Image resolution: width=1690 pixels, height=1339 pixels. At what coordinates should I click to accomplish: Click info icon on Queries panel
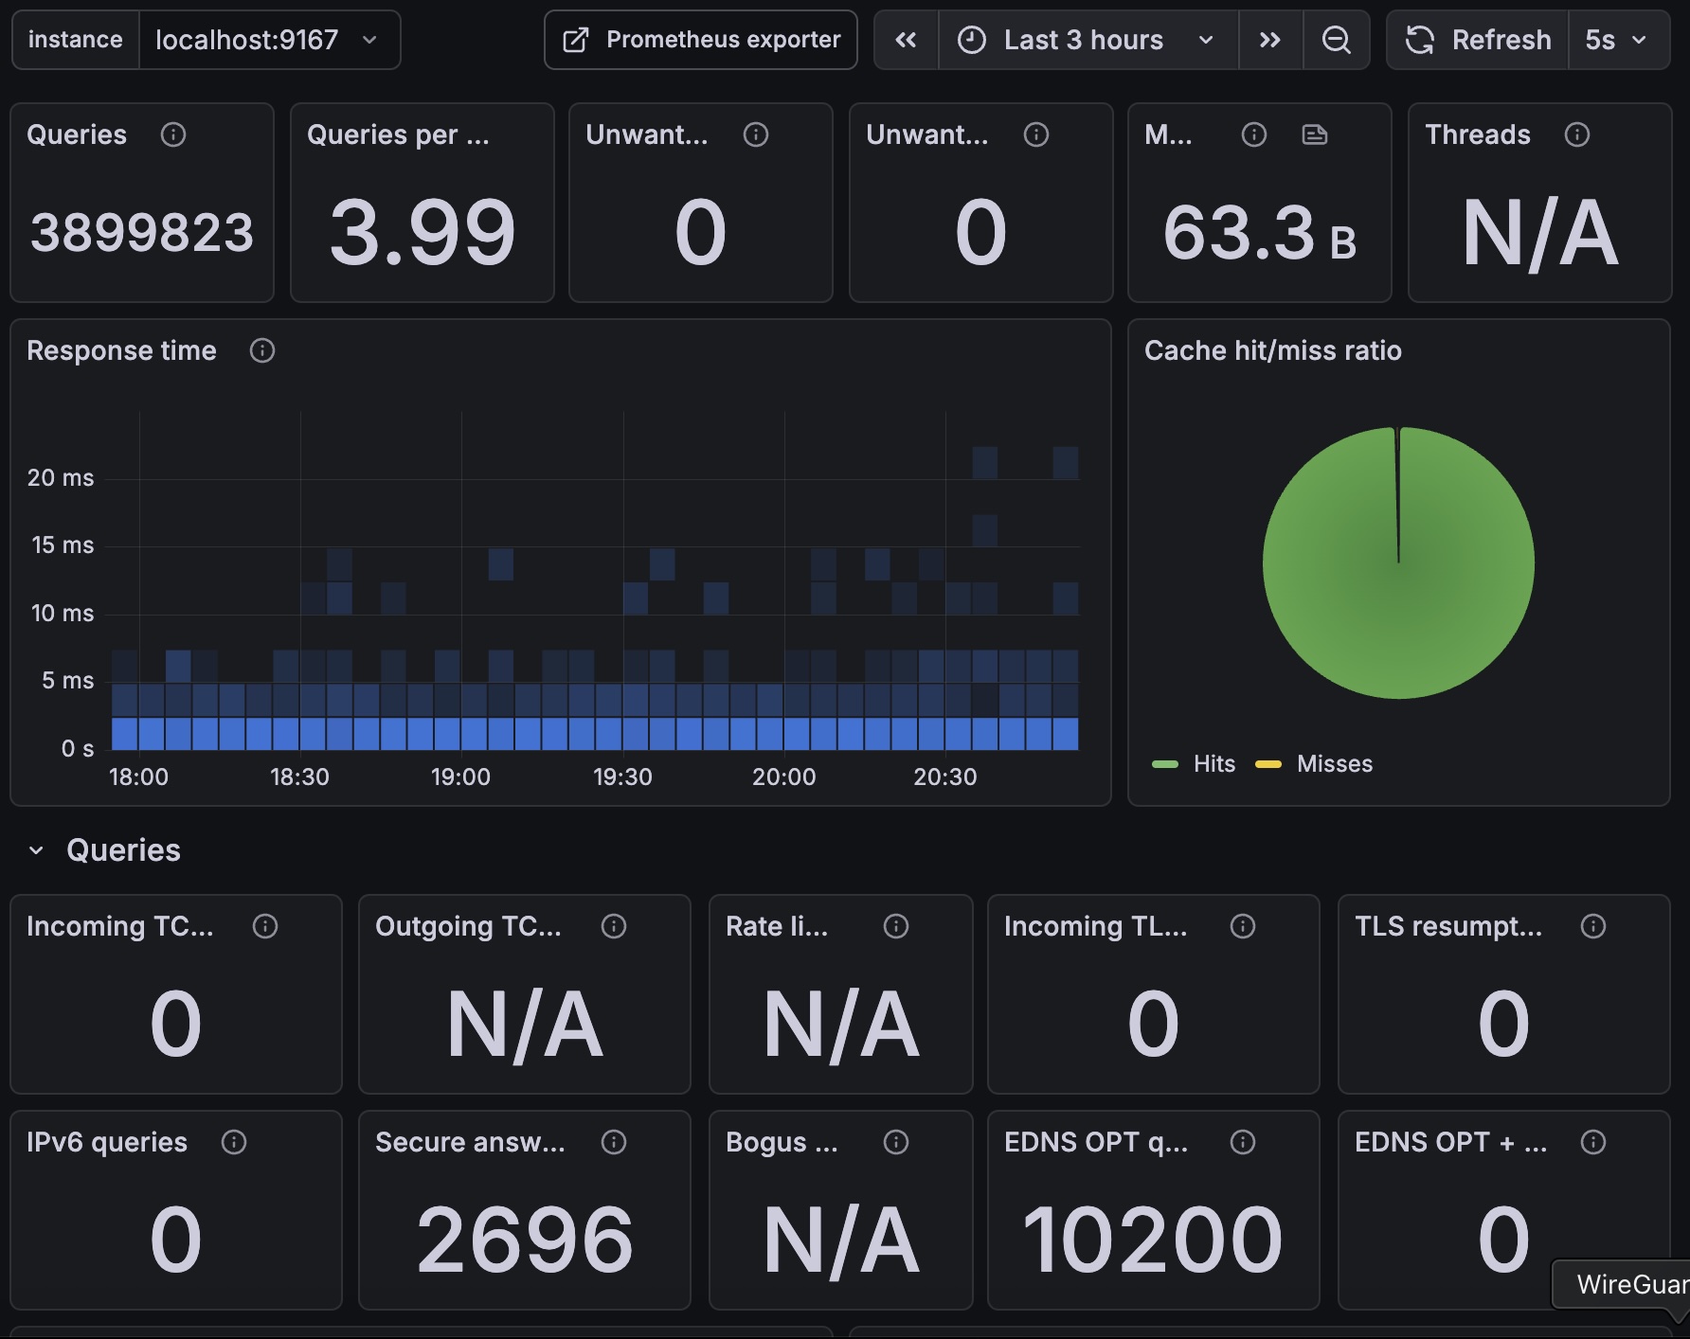[173, 134]
